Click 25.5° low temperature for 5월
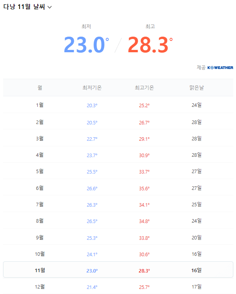 click(x=92, y=172)
